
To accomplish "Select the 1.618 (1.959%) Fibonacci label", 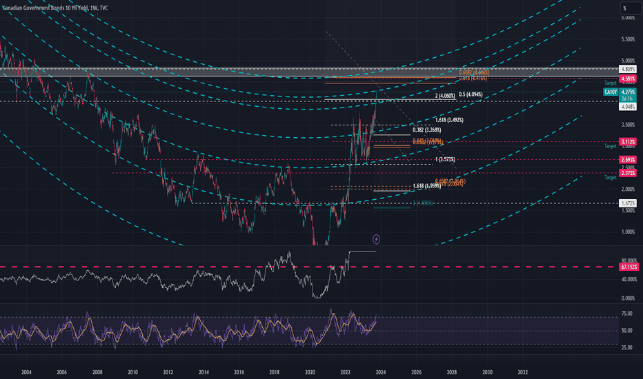I will [427, 186].
